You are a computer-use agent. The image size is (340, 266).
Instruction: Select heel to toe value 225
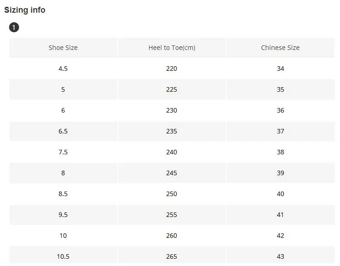(x=172, y=89)
